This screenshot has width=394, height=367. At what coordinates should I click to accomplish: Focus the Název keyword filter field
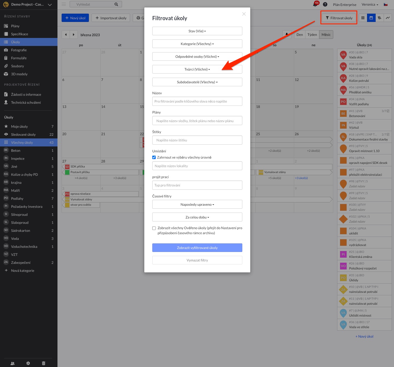(197, 101)
